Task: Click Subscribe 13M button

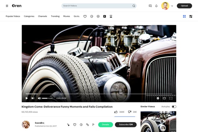Action: pyautogui.click(x=126, y=124)
